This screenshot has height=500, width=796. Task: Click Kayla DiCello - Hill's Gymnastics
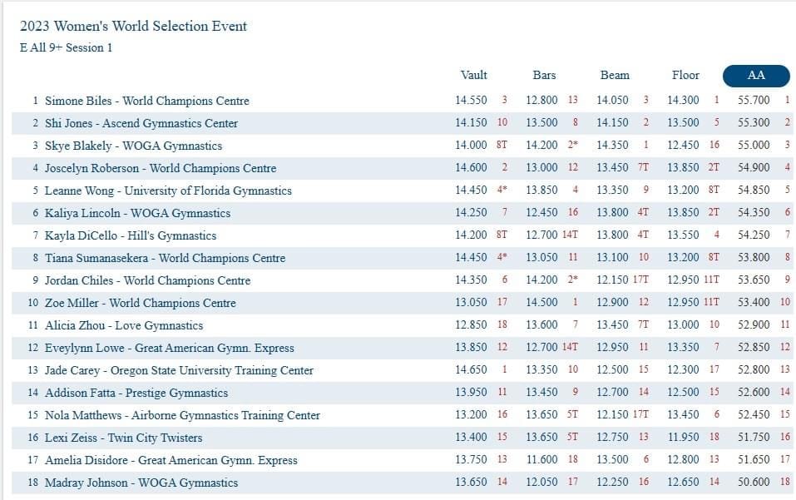[130, 235]
